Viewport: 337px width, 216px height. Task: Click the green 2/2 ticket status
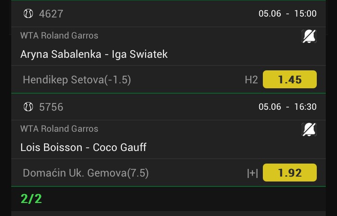(31, 199)
